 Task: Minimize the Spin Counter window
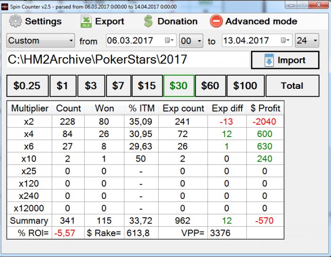[x=291, y=5]
